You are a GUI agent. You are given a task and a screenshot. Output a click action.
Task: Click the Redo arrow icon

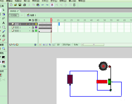click(x=47, y=5)
